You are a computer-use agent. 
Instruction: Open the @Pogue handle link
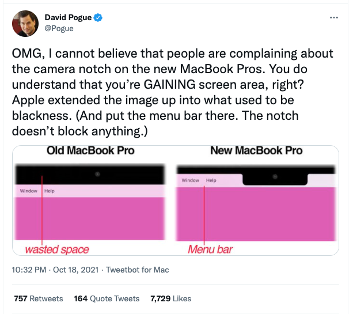(59, 28)
